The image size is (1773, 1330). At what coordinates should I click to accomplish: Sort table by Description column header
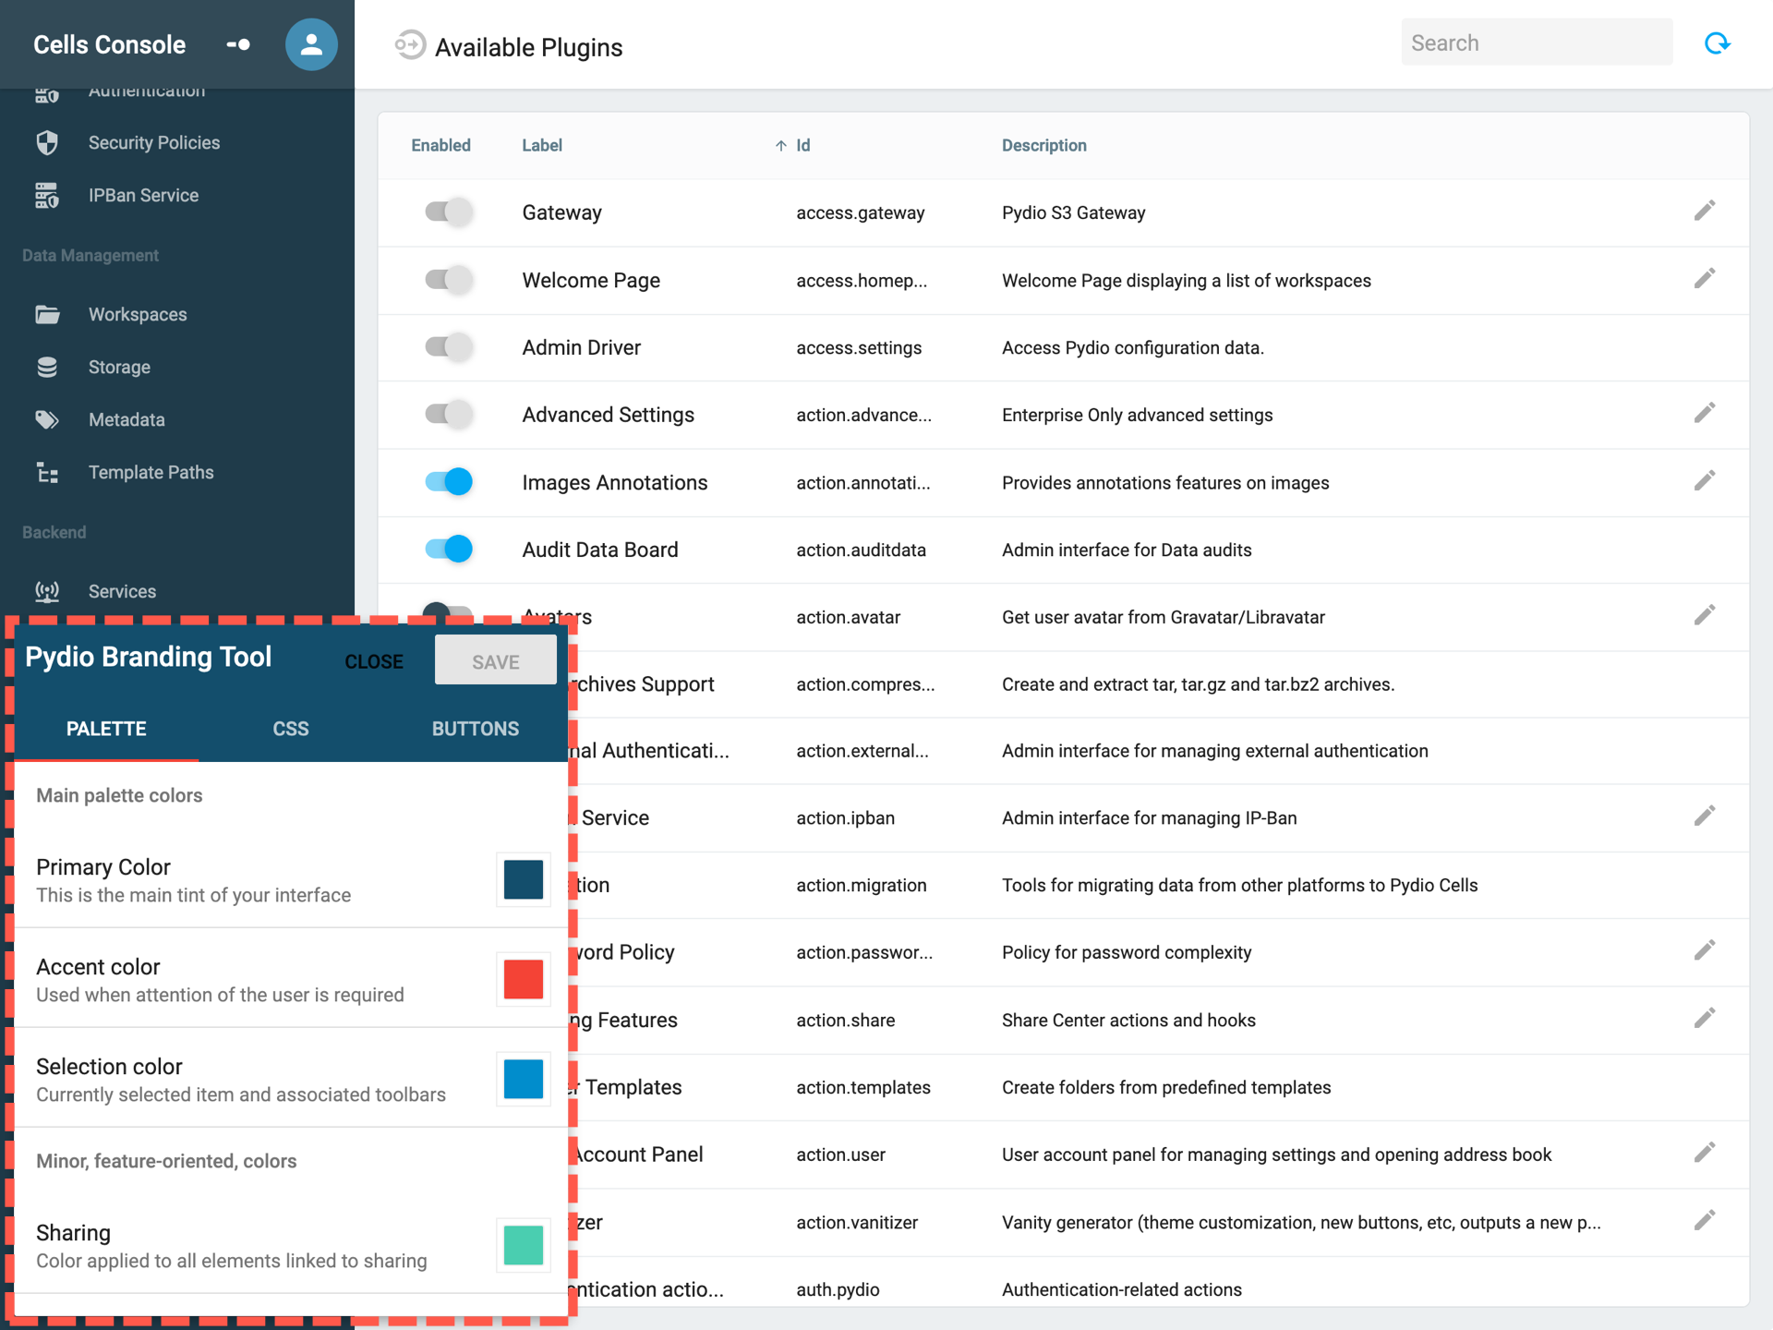click(x=1043, y=145)
